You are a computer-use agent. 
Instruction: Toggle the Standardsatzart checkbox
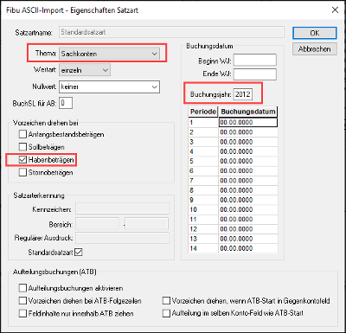coord(79,253)
